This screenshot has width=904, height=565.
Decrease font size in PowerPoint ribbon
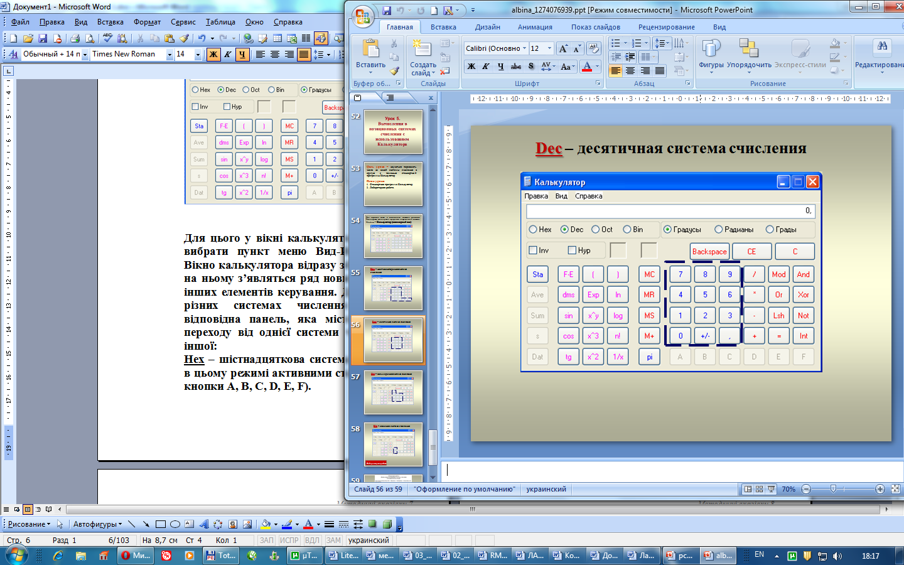[x=576, y=48]
